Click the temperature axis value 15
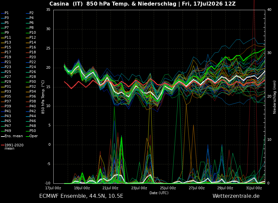The image size is (278, 203). tap(48, 87)
